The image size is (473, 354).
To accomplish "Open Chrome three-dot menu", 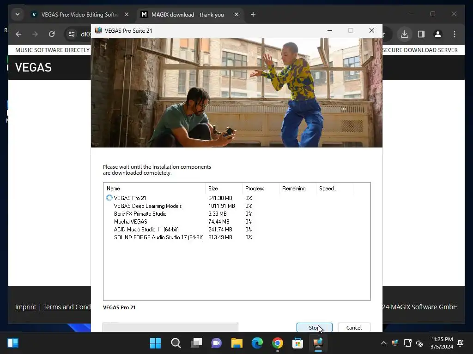I will pos(455,34).
